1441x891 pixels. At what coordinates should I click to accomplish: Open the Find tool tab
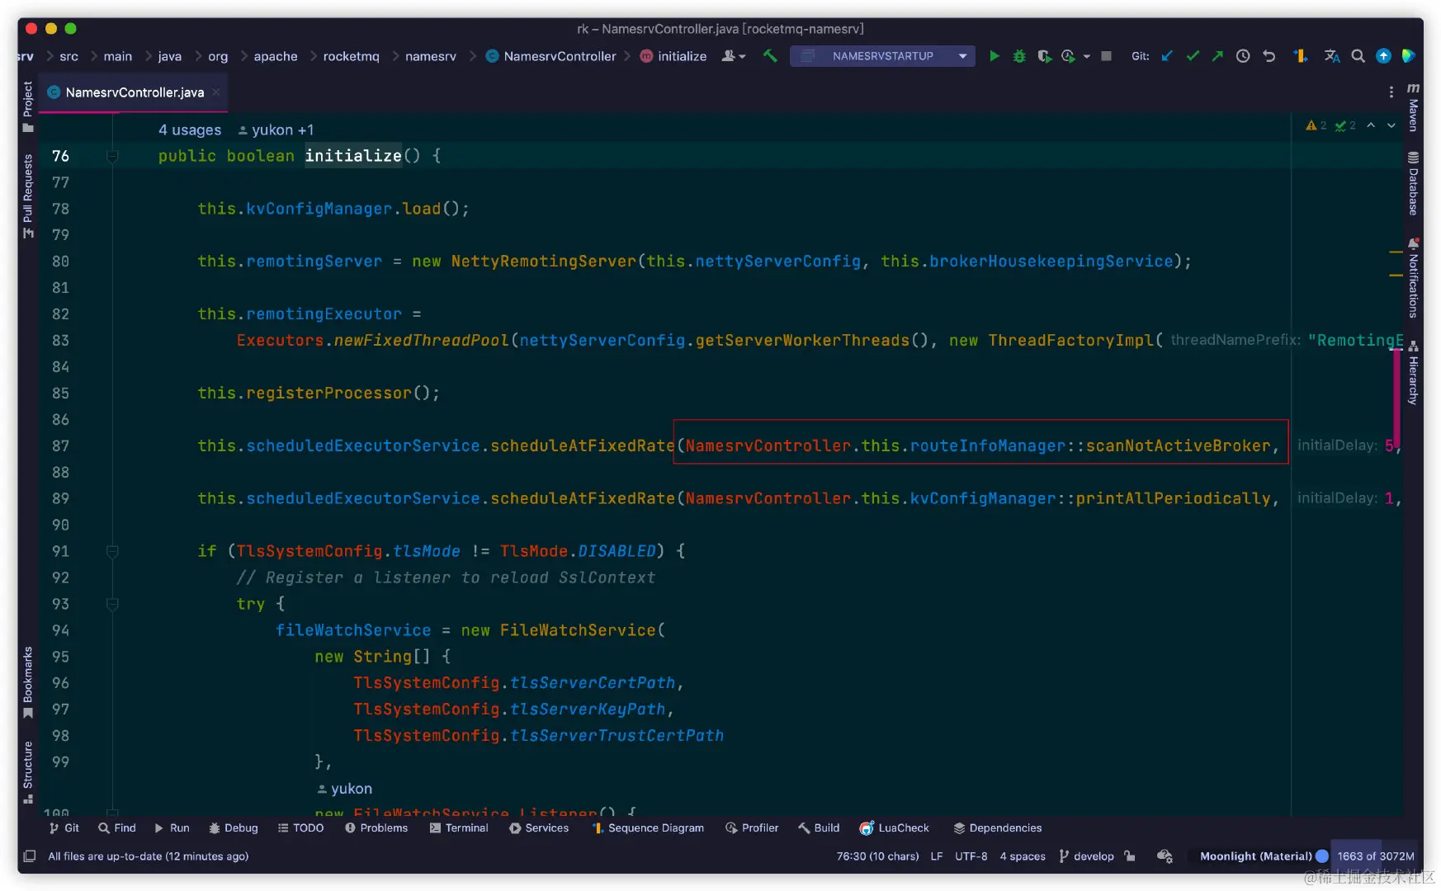tap(116, 827)
